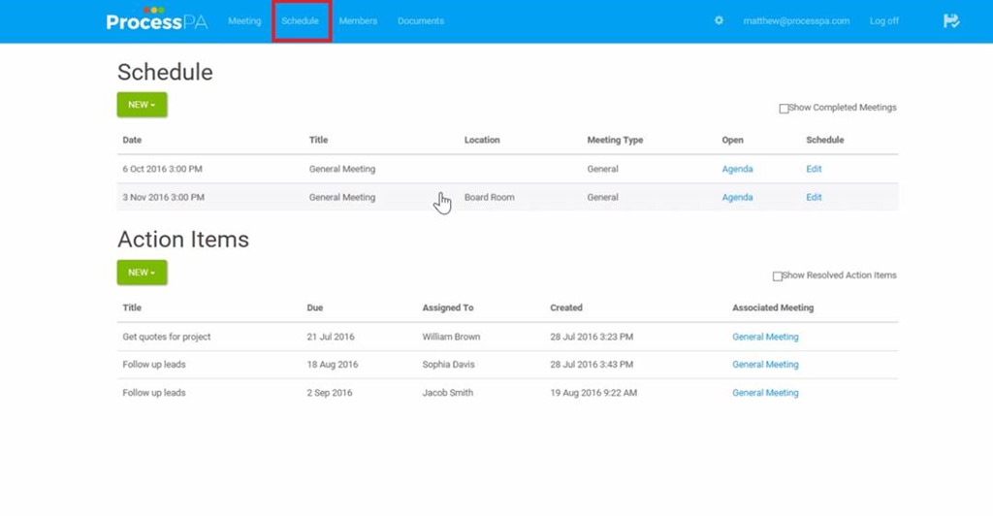Open General Meeting link for Jacob Smith's item
This screenshot has height=516, width=993.
[x=765, y=393]
